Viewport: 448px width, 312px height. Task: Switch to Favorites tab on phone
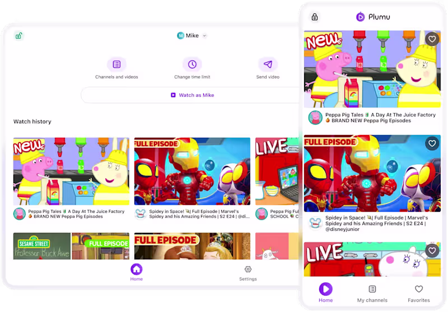coord(418,294)
